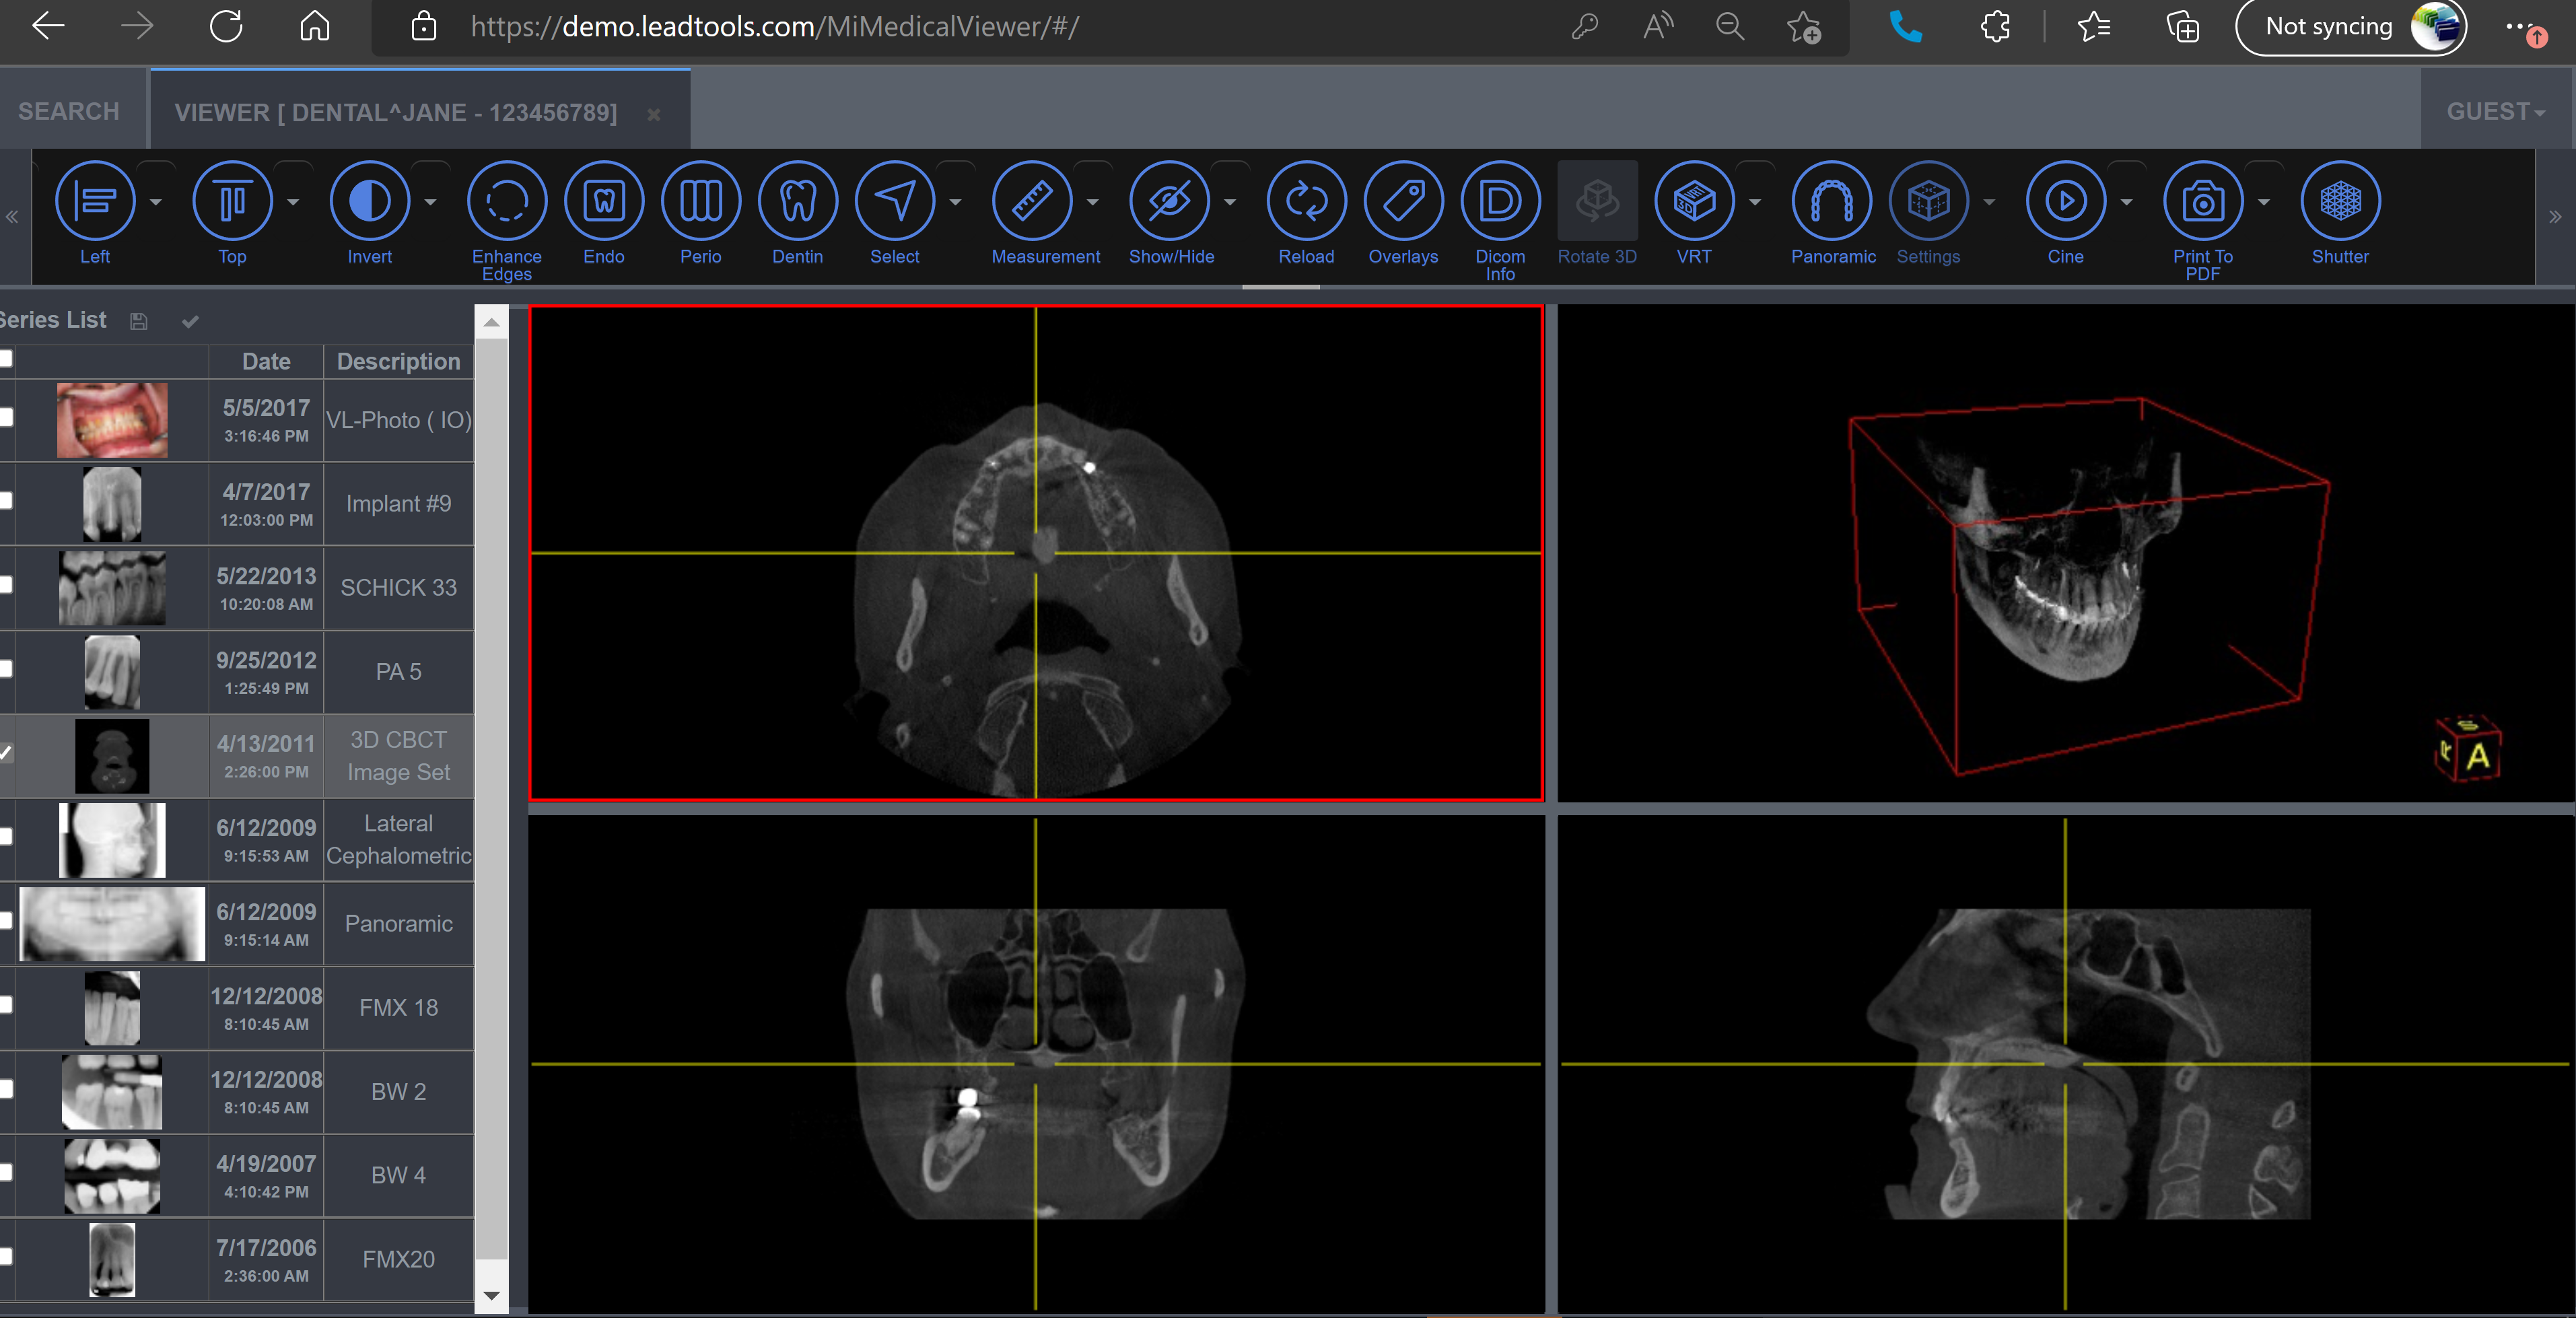Click the series list scrollbar down arrow

coord(491,1295)
